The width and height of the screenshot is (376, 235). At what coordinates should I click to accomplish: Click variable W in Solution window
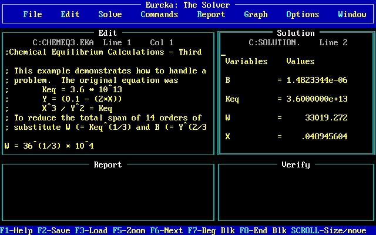228,117
